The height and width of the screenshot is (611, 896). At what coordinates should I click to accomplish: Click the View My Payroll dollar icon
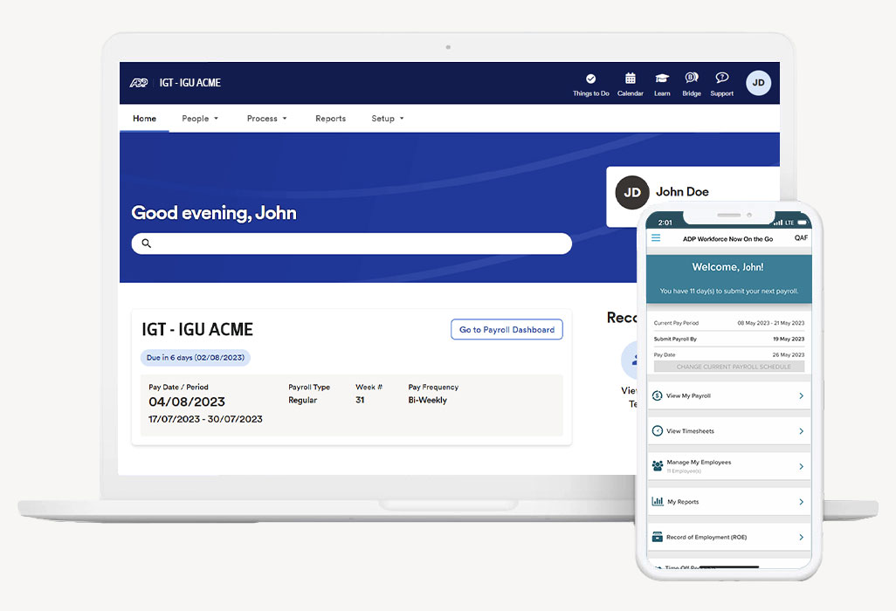[657, 395]
